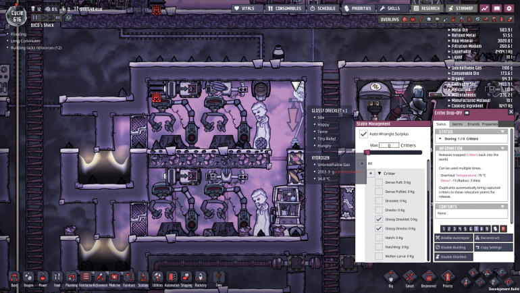Open the colony reports graph icon
This screenshot has width=520, height=293.
click(485, 8)
